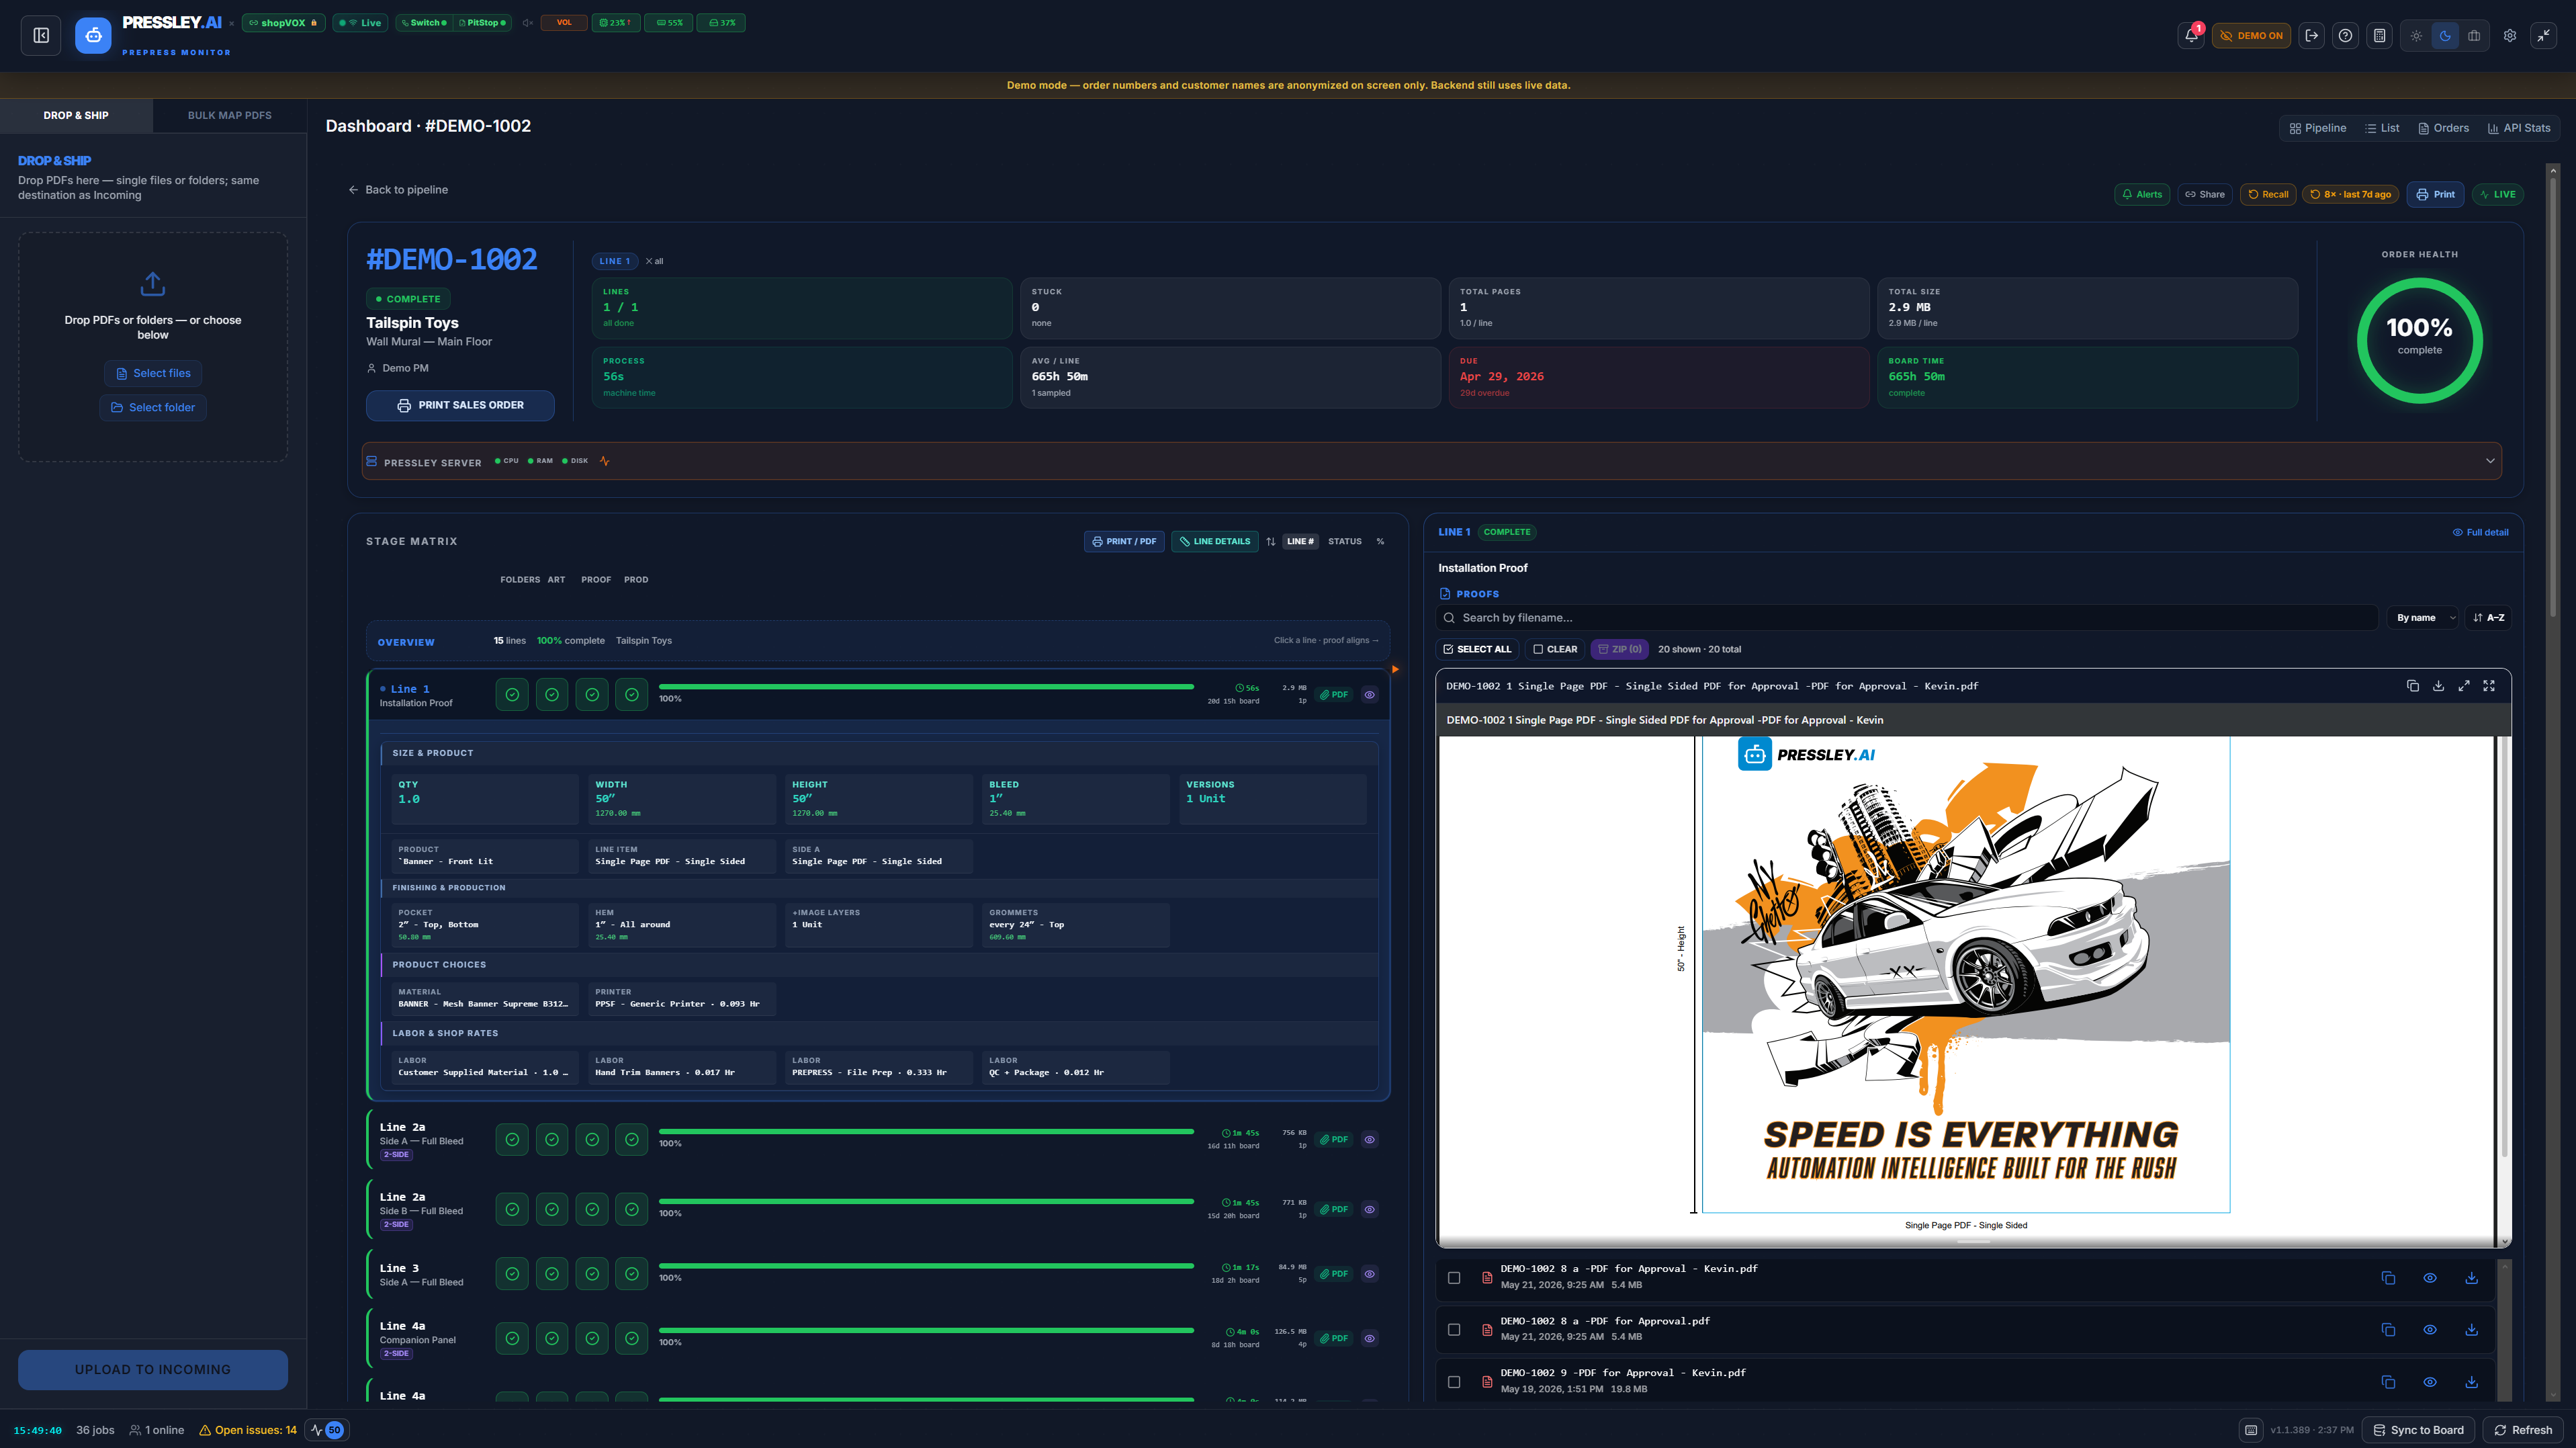Collapse the left sidebar panel icon
The image size is (2576, 1448).
click(x=41, y=35)
